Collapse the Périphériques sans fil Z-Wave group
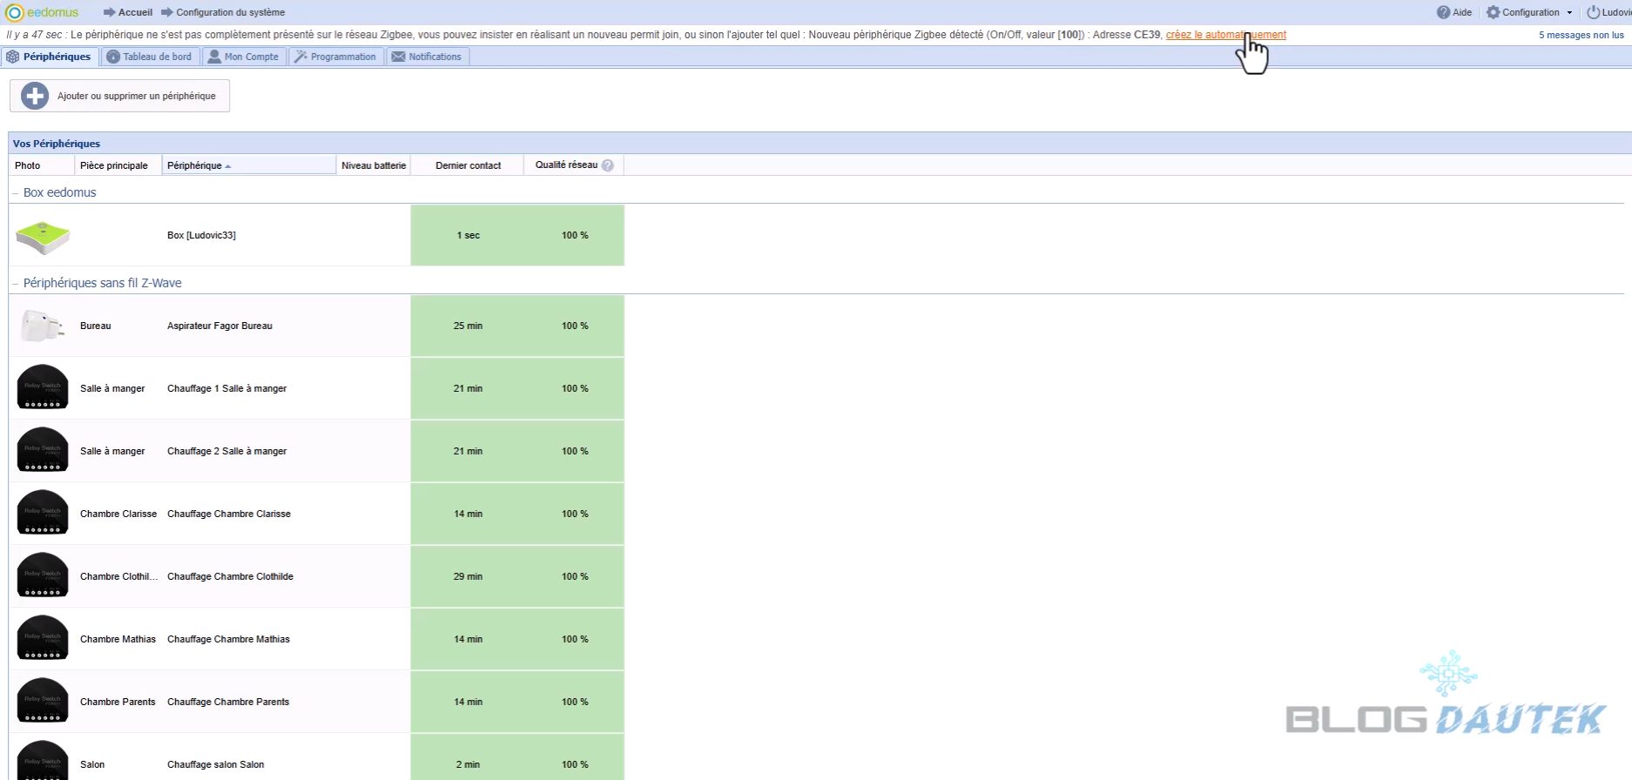Screen dimensions: 1632x780 point(16,284)
